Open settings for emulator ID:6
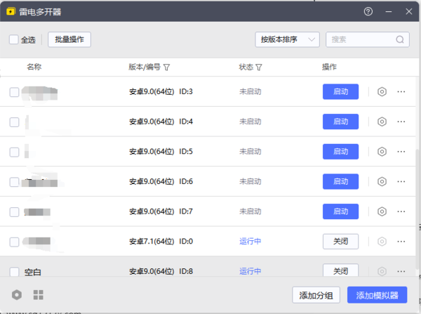This screenshot has height=314, width=421. coord(382,182)
